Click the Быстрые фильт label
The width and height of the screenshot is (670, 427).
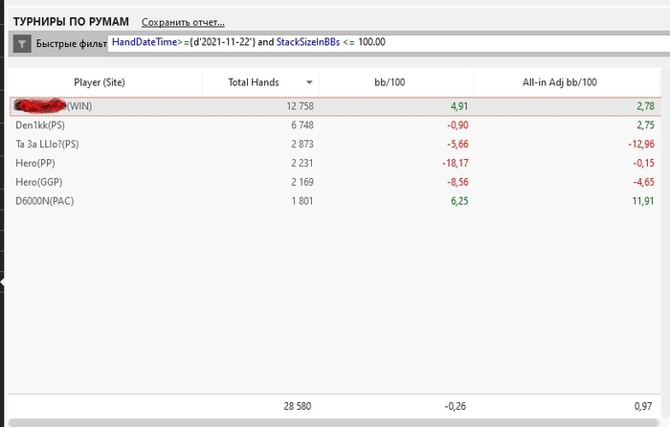(72, 44)
